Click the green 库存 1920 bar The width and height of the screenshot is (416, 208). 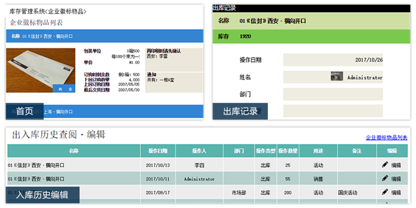pyautogui.click(x=311, y=36)
